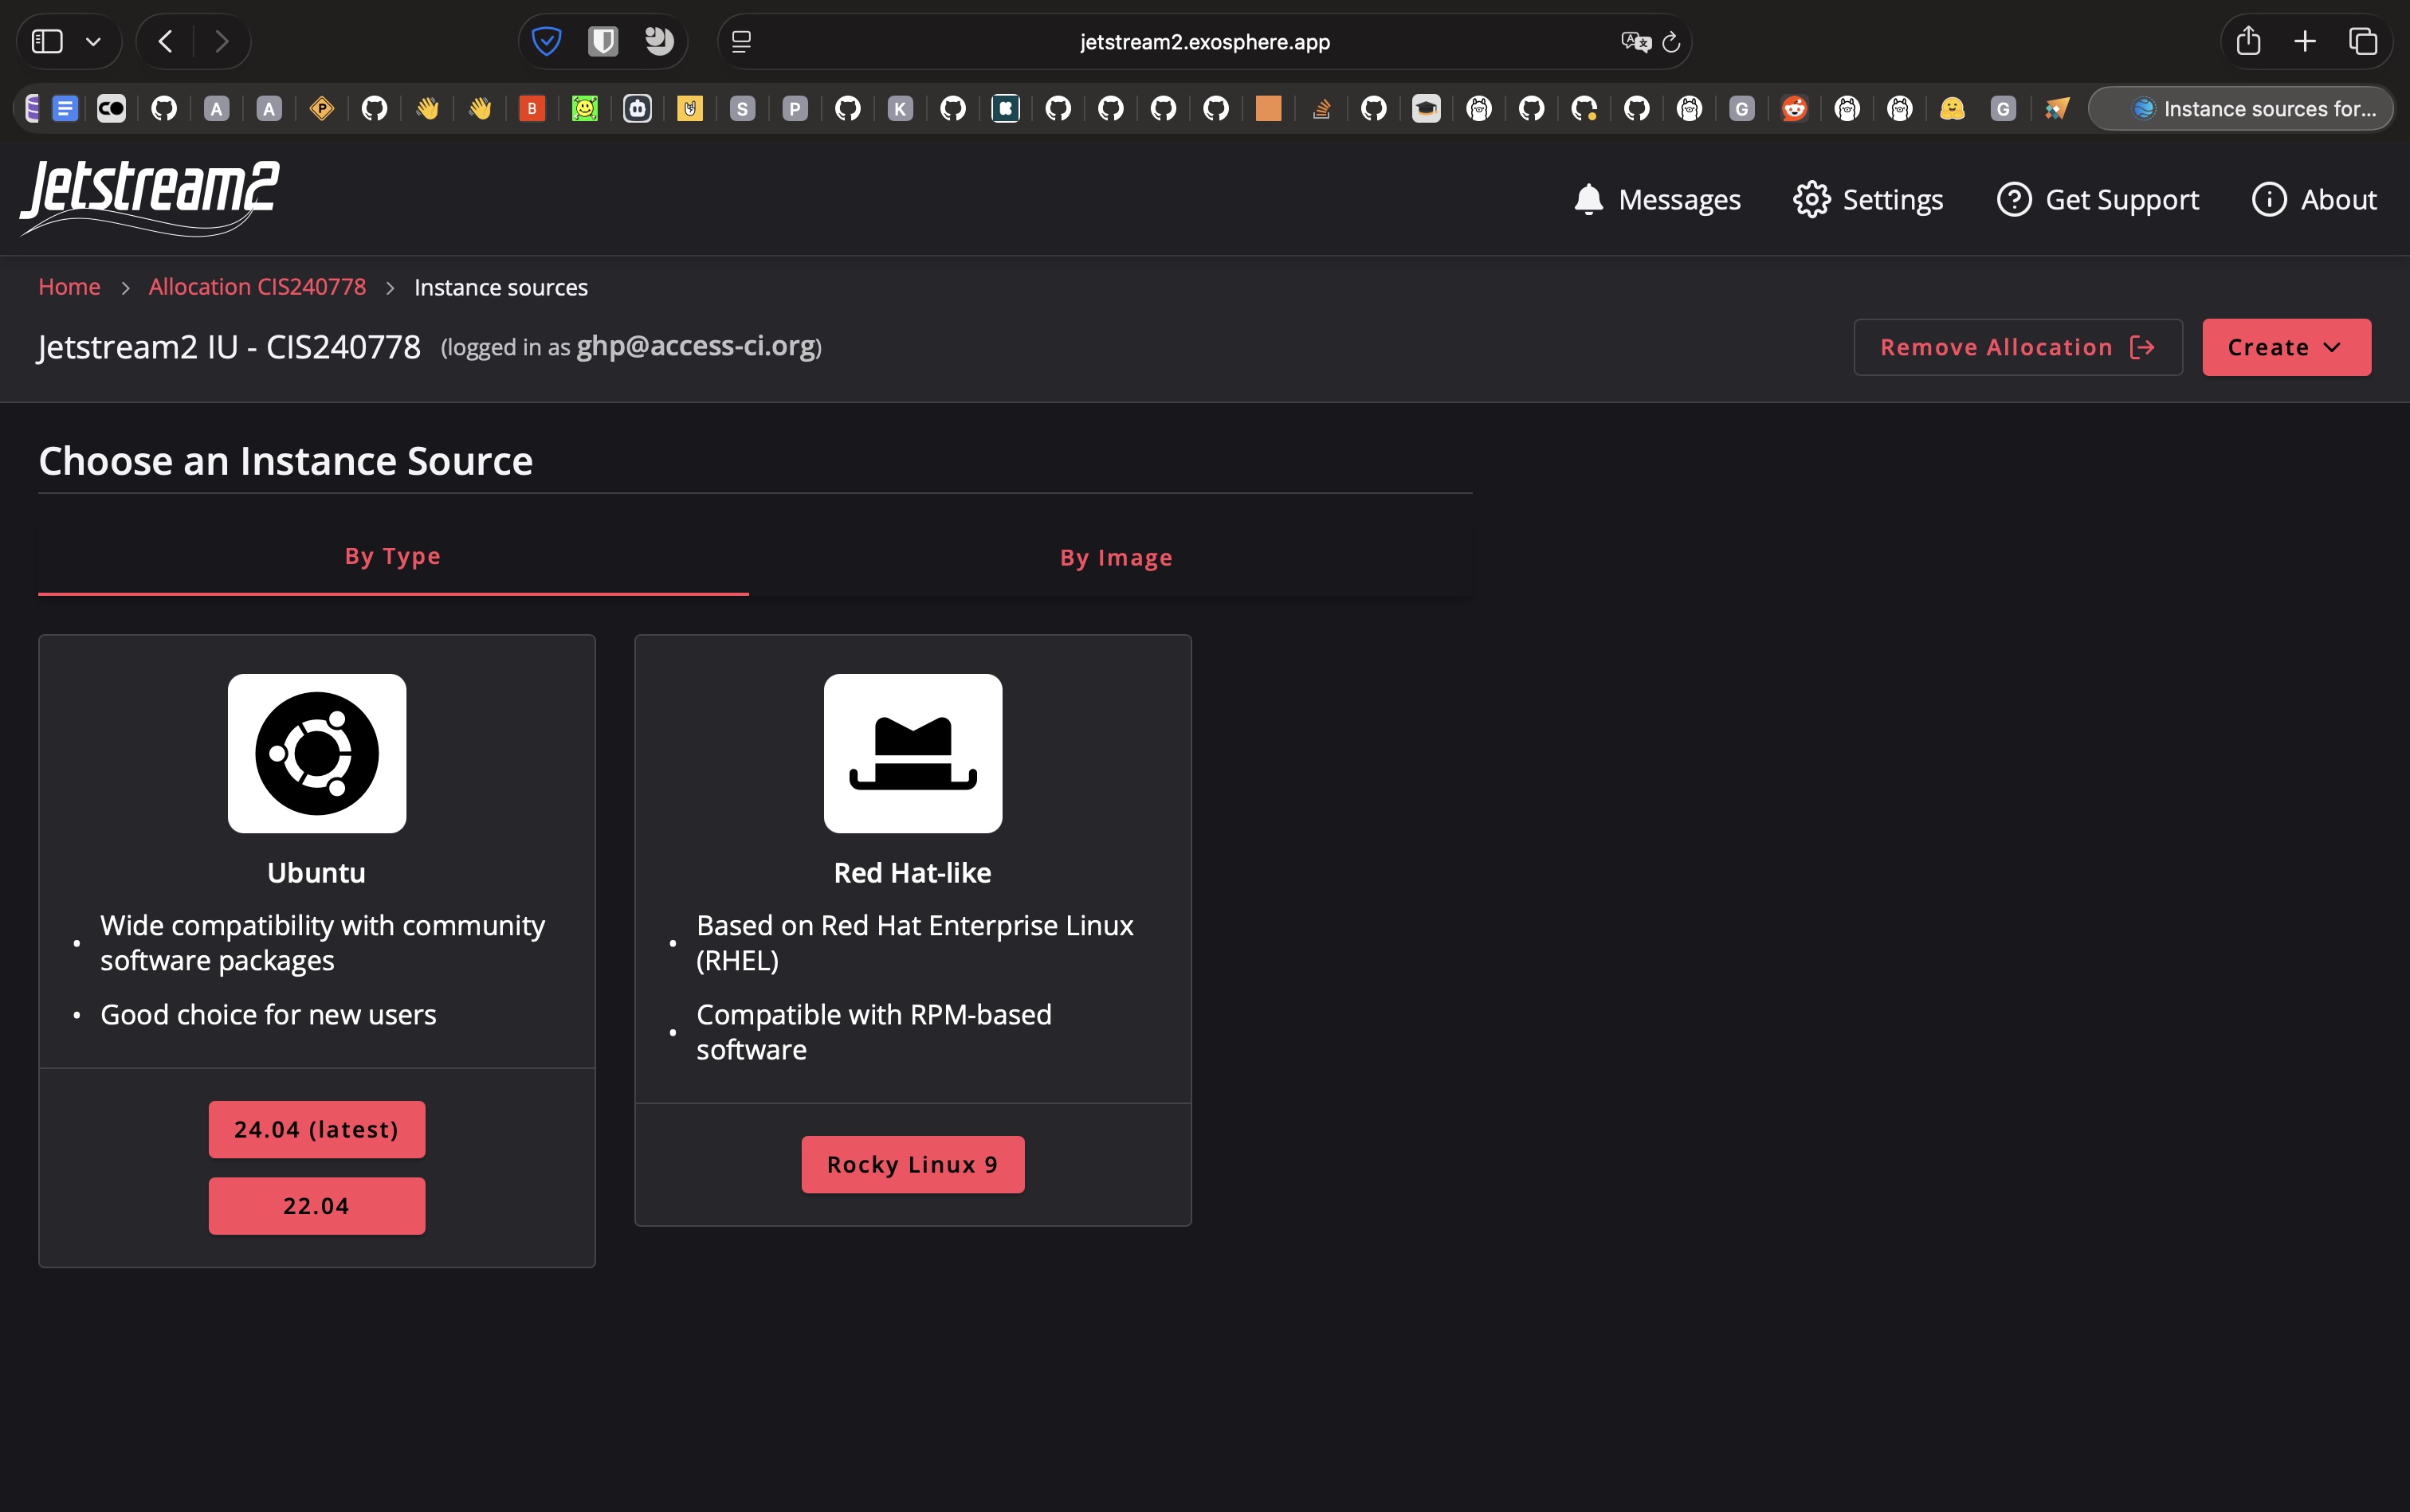Screen dimensions: 2410x1512
Task: Switch to the By Type tab
Action: click(x=393, y=557)
